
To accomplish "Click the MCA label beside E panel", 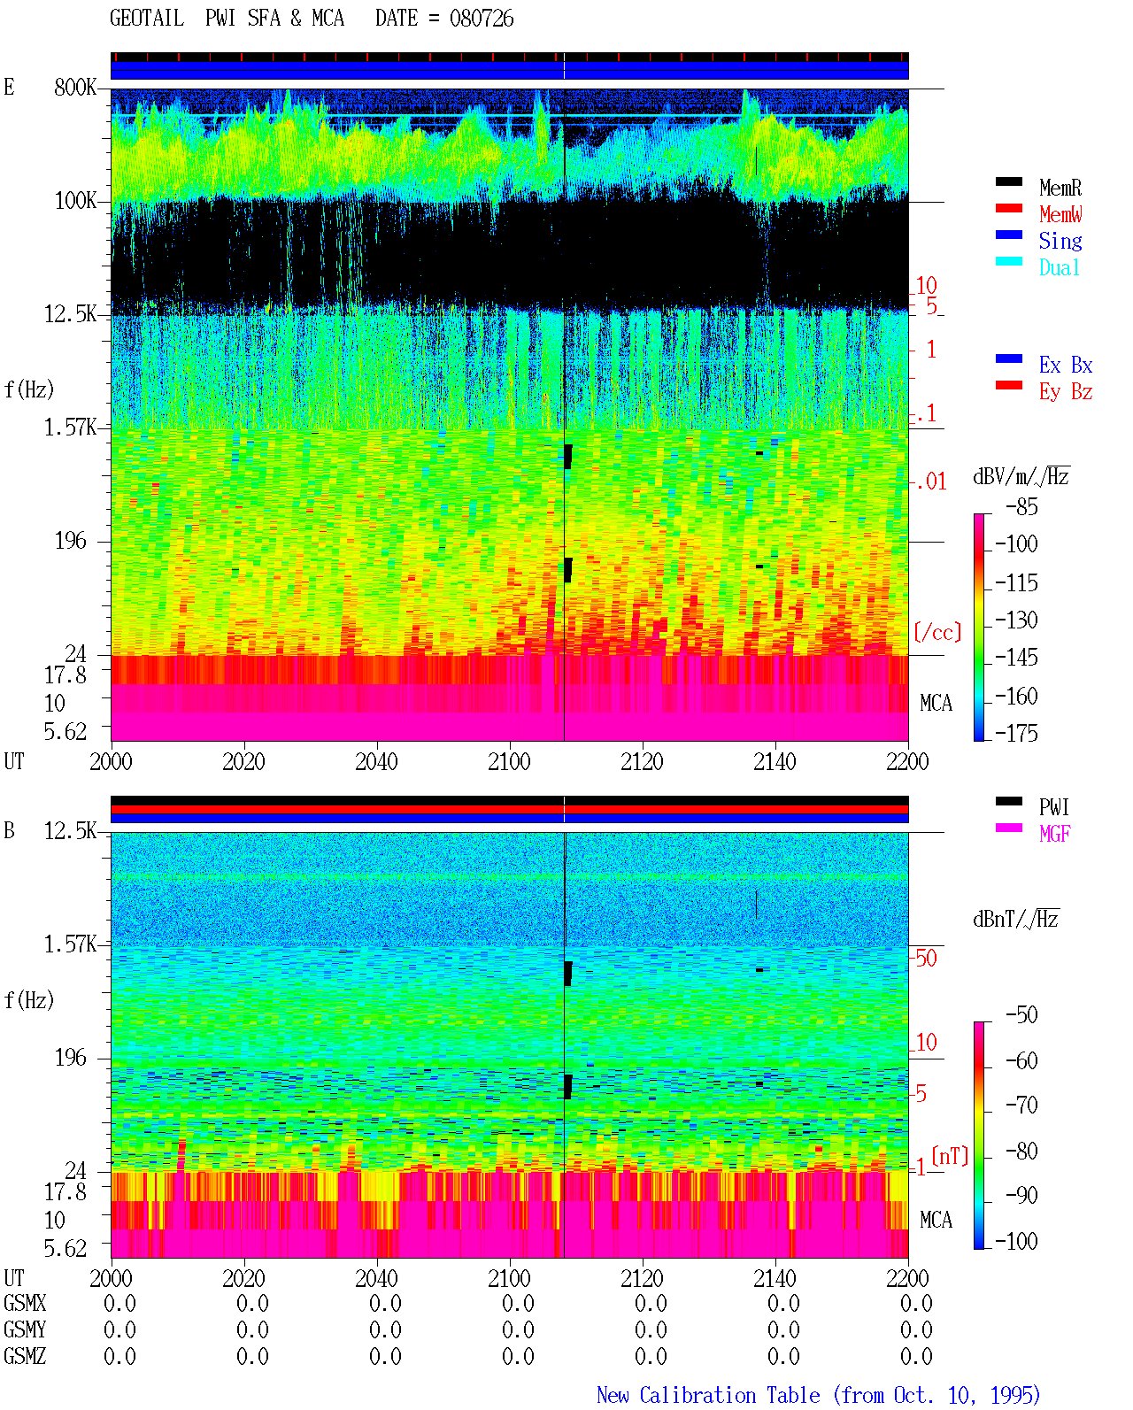I will pos(936,703).
